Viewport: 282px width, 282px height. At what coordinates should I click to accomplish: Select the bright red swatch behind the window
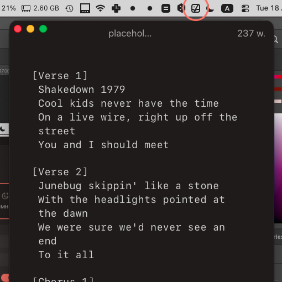(278, 77)
